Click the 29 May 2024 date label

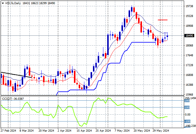click(161, 131)
